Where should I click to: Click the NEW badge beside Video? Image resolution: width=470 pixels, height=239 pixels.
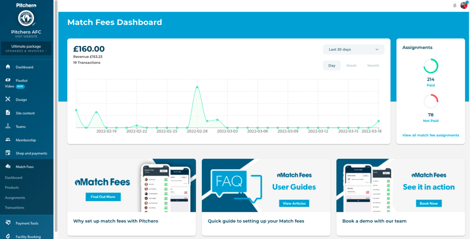(20, 87)
